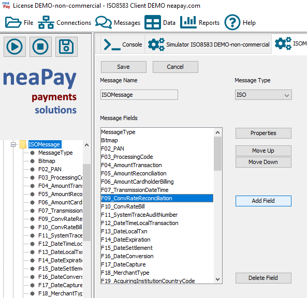Open the Help menu label
This screenshot has width=307, height=298.
tap(249, 23)
